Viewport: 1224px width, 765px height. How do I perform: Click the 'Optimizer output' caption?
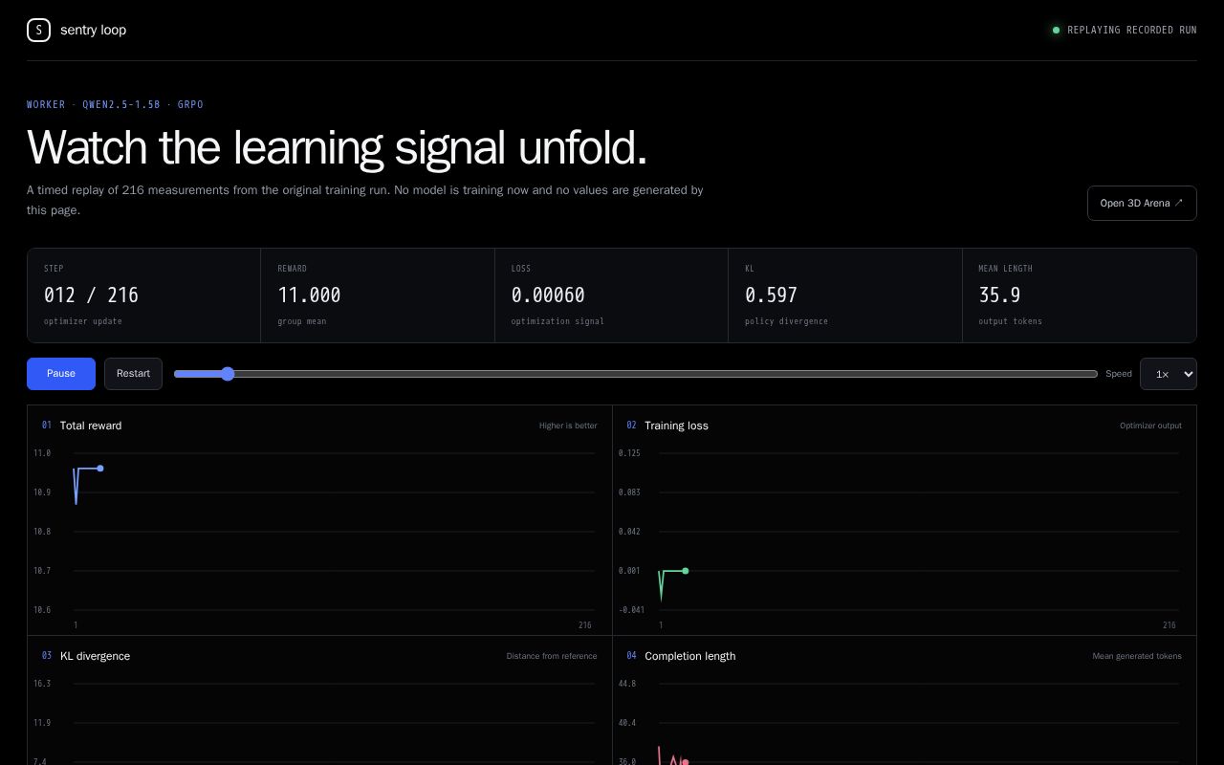tap(1150, 426)
